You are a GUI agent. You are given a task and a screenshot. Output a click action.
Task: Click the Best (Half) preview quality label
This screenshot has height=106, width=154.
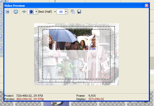coord(45,12)
